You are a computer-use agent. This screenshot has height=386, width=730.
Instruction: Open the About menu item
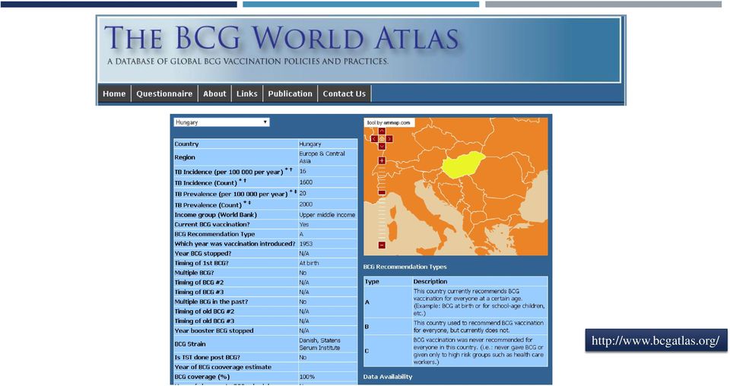(214, 93)
